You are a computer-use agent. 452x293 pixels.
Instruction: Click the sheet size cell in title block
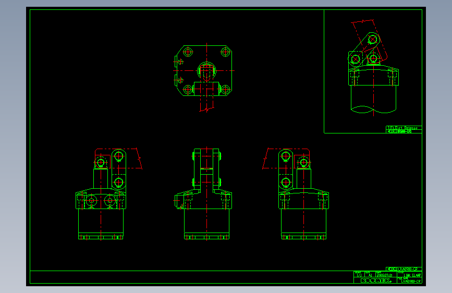[x=370, y=275]
